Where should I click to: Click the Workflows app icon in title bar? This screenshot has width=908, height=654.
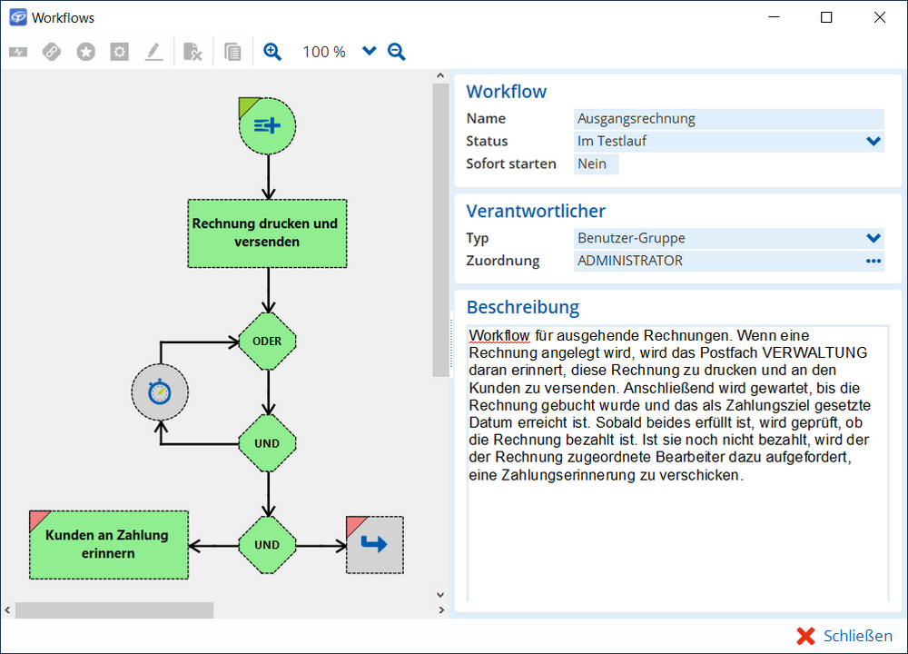point(18,17)
